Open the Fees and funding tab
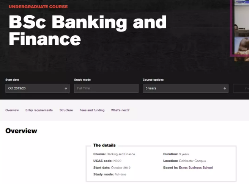The width and height of the screenshot is (249, 186). coord(92,110)
